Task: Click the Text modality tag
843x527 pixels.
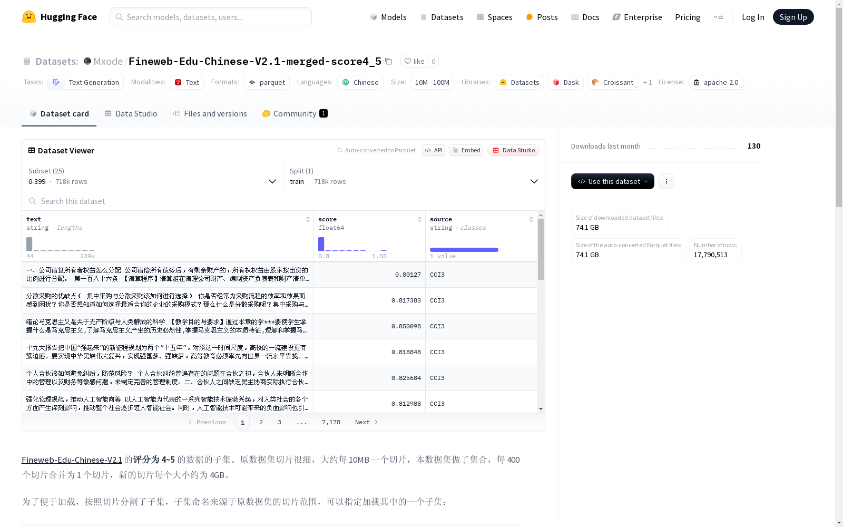Action: tap(187, 82)
